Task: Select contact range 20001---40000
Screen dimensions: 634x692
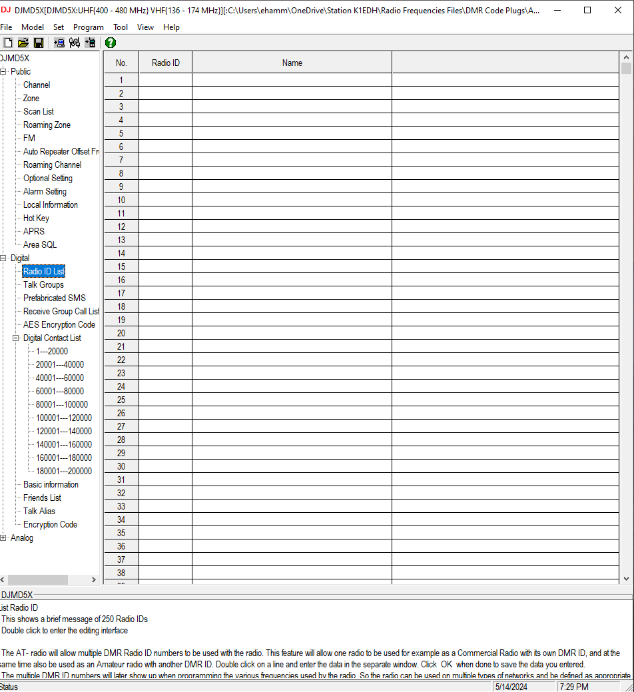Action: [59, 364]
